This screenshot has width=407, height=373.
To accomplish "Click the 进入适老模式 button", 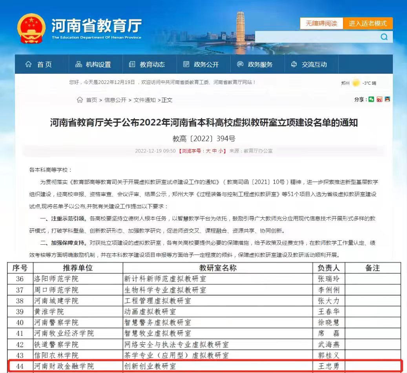I will coord(368,23).
